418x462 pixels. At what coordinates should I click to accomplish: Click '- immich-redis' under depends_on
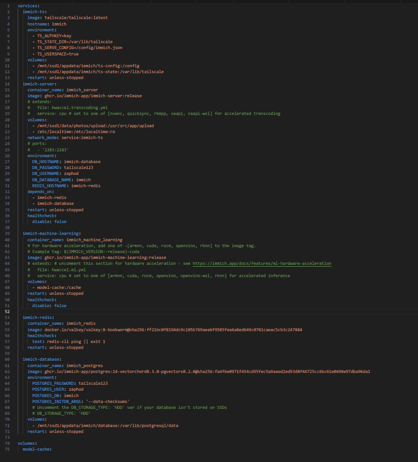[49, 198]
